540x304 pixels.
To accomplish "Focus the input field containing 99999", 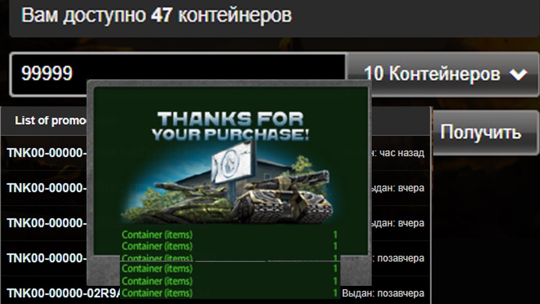I will (x=178, y=74).
